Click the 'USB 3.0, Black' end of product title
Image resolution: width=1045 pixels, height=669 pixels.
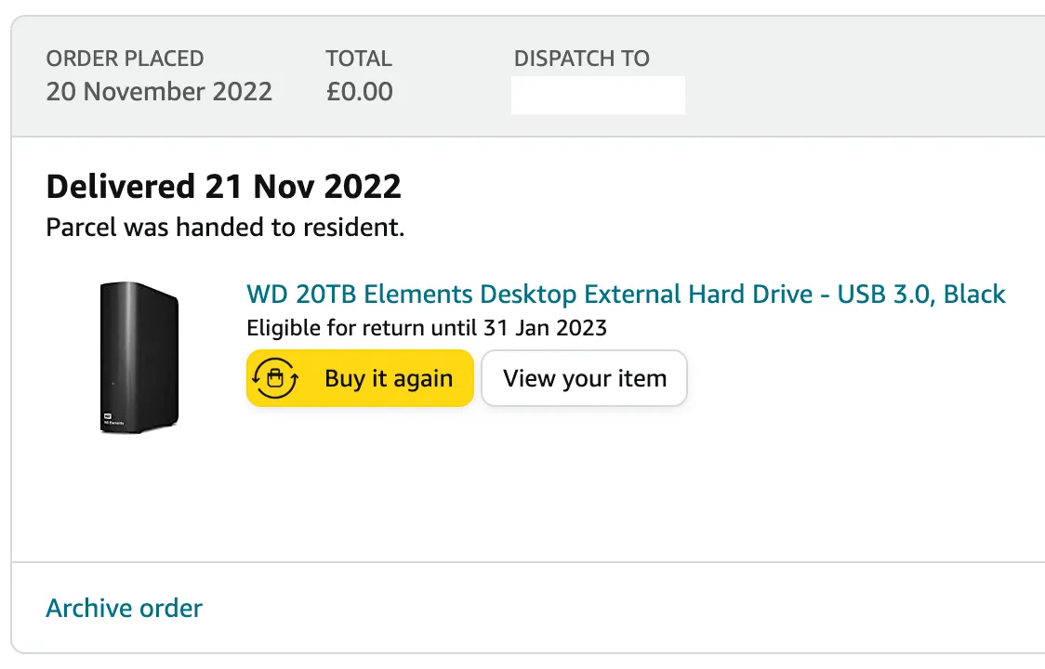point(920,295)
